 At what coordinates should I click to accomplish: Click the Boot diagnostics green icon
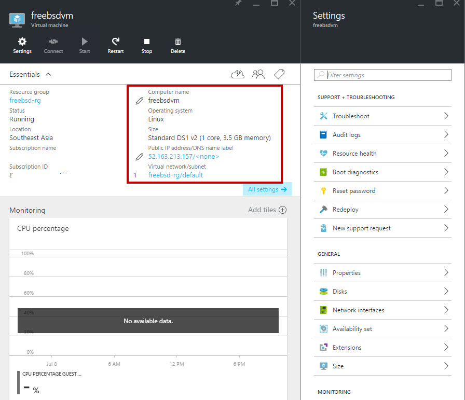323,172
